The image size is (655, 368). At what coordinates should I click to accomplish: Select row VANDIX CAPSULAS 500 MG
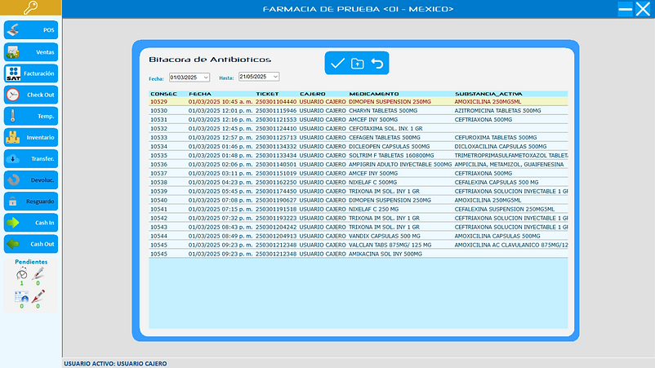pos(358,236)
